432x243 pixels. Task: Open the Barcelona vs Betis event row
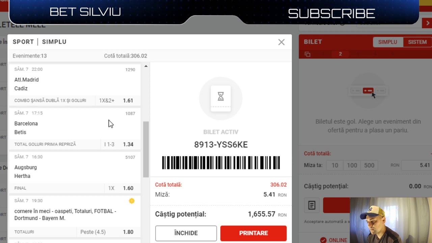[75, 128]
